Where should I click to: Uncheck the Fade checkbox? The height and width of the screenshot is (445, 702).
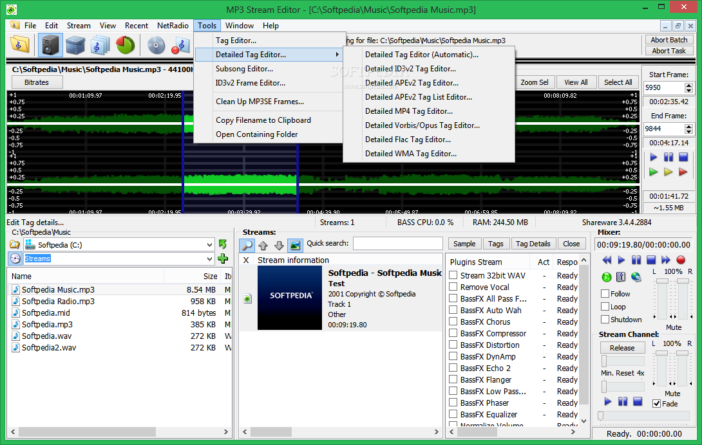(x=657, y=404)
